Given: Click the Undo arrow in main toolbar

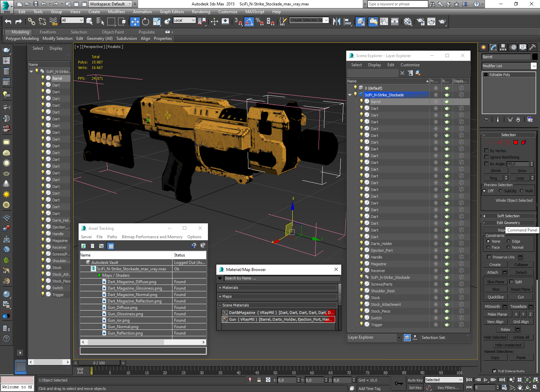Looking at the screenshot, I should coord(8,22).
